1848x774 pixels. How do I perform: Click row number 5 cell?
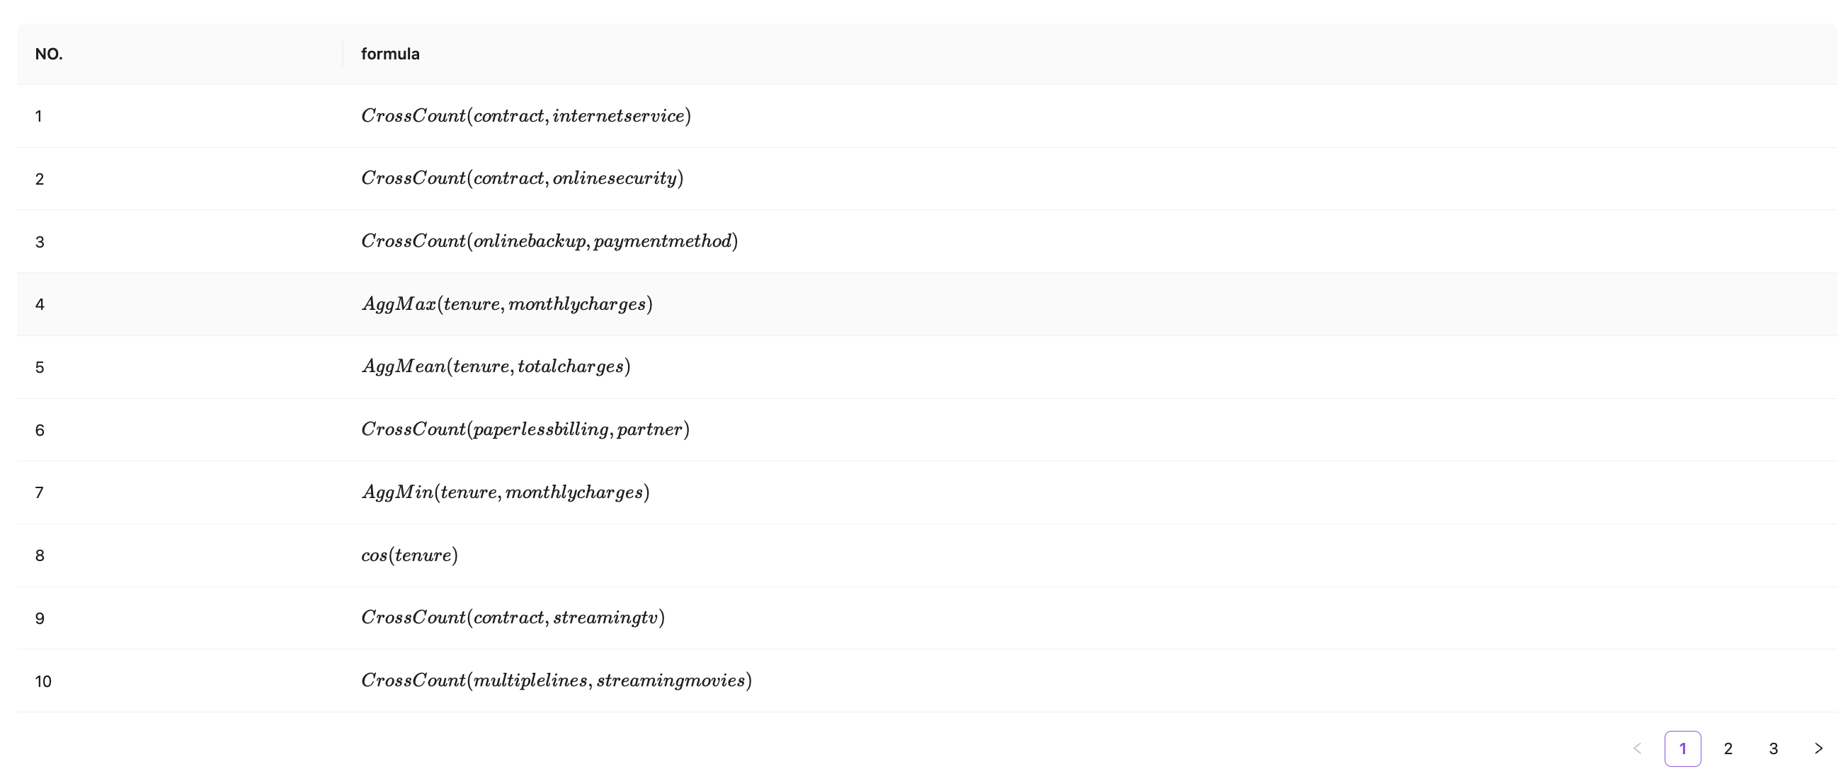40,368
